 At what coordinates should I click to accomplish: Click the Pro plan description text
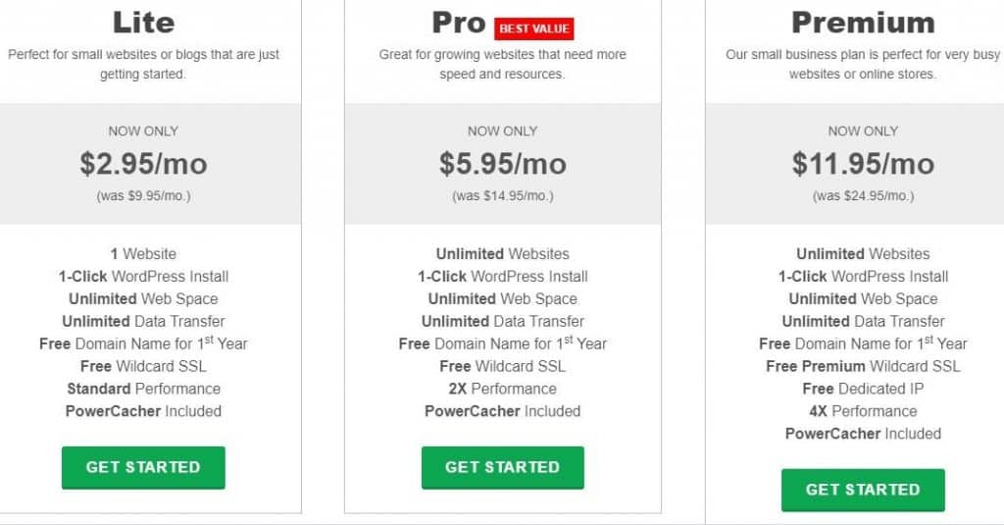pyautogui.click(x=503, y=64)
